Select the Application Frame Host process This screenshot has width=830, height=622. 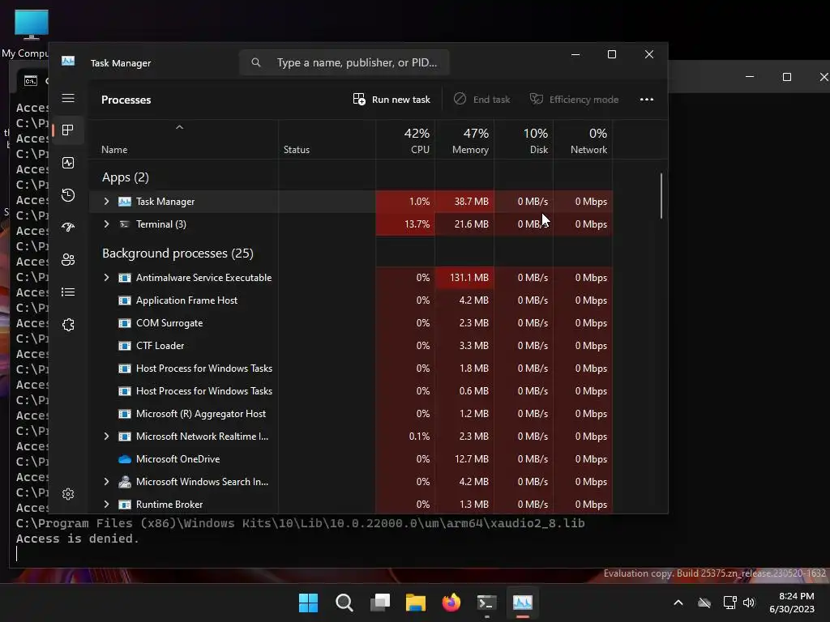click(x=350, y=300)
